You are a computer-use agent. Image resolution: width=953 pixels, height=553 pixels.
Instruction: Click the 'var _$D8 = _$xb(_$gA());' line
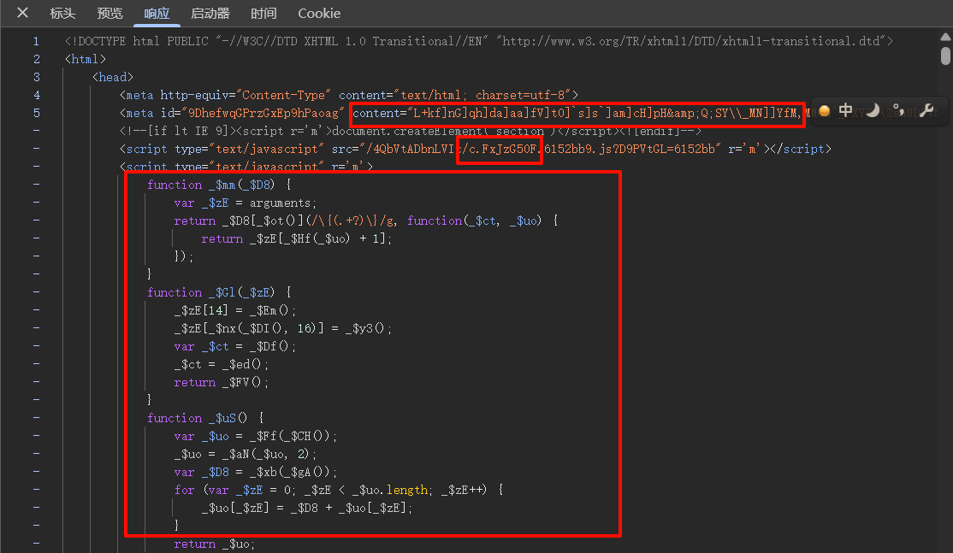pyautogui.click(x=255, y=472)
